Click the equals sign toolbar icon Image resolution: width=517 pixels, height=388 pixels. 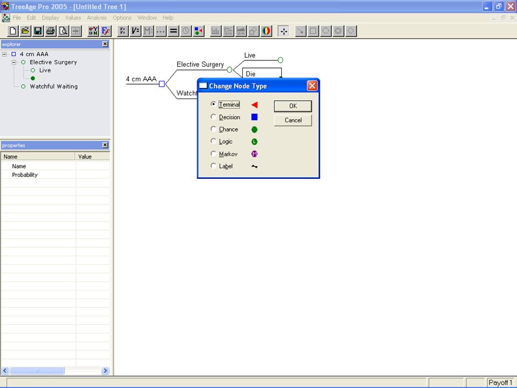point(173,31)
